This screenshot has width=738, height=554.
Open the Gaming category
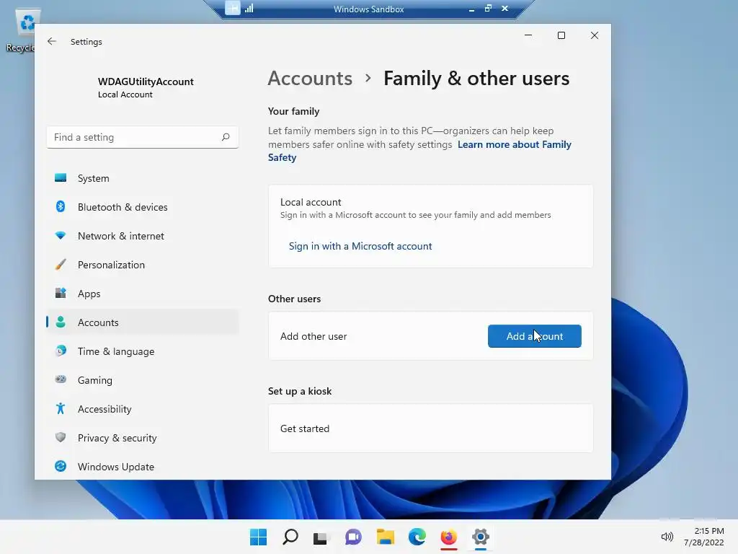click(143, 380)
